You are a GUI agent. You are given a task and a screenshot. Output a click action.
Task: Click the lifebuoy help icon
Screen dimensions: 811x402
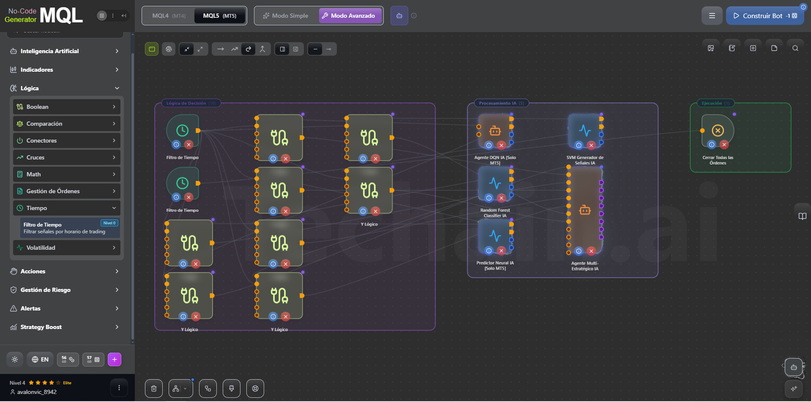pyautogui.click(x=255, y=389)
